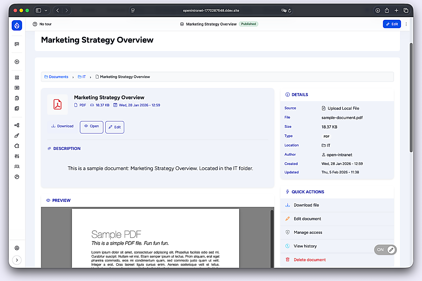Toggle the ON edit mode switch
Image resolution: width=422 pixels, height=281 pixels.
[385, 249]
